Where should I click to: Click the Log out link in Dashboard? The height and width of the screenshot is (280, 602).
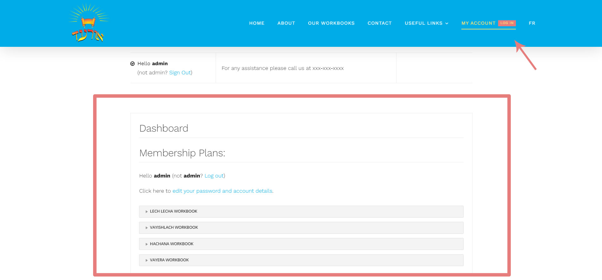(x=214, y=176)
